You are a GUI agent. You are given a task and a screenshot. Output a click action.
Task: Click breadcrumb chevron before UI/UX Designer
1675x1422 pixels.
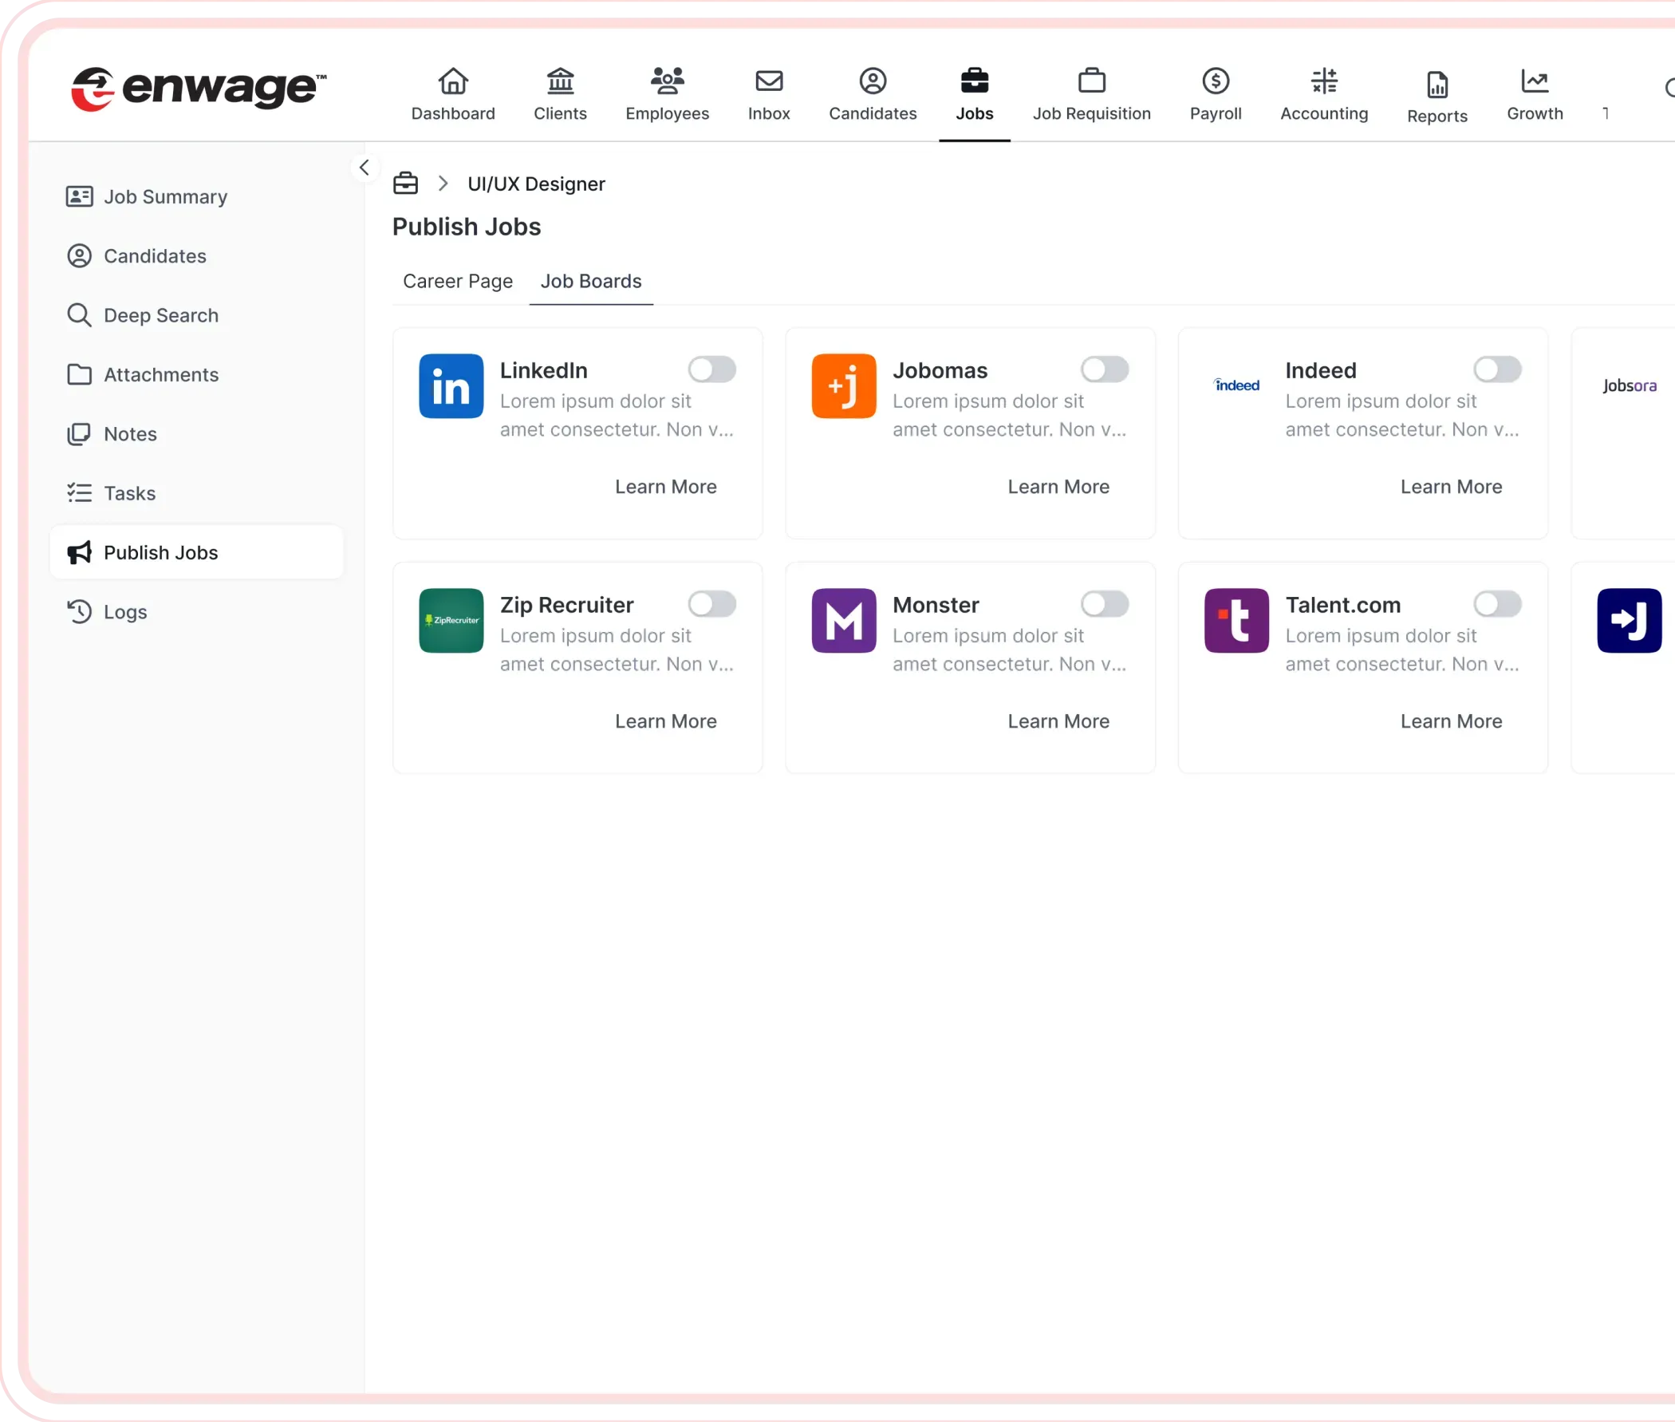pyautogui.click(x=443, y=184)
